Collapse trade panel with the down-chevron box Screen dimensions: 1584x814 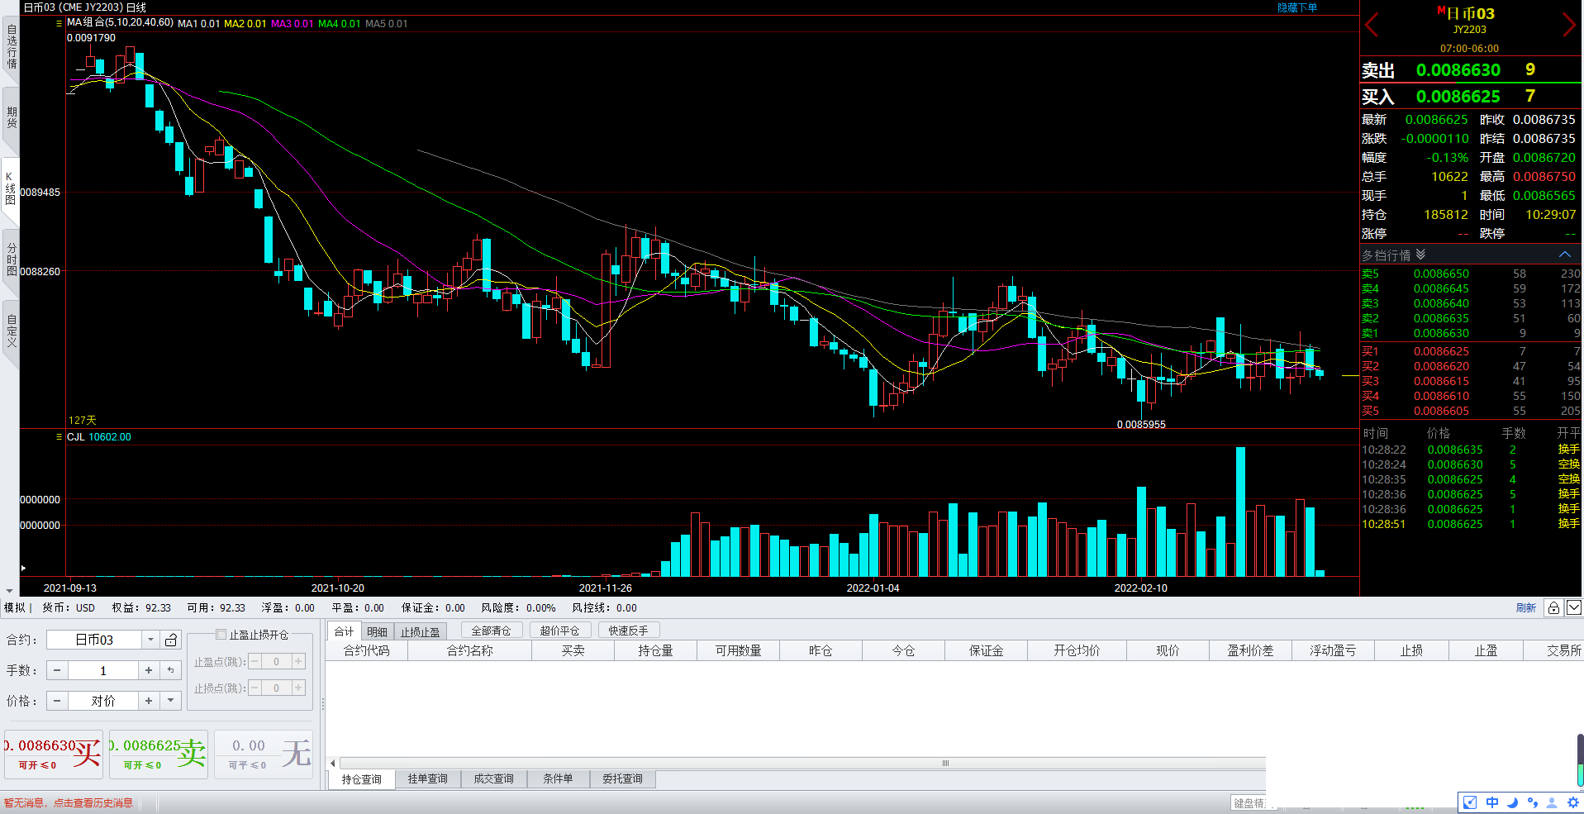[x=1574, y=608]
